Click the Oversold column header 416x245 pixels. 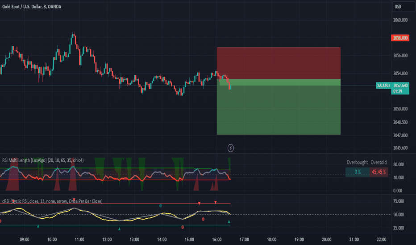[379, 162]
